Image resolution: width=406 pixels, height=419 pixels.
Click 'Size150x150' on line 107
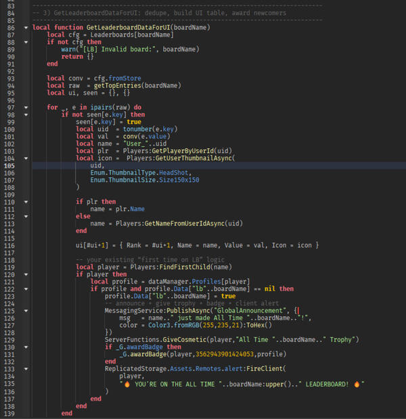coord(179,180)
